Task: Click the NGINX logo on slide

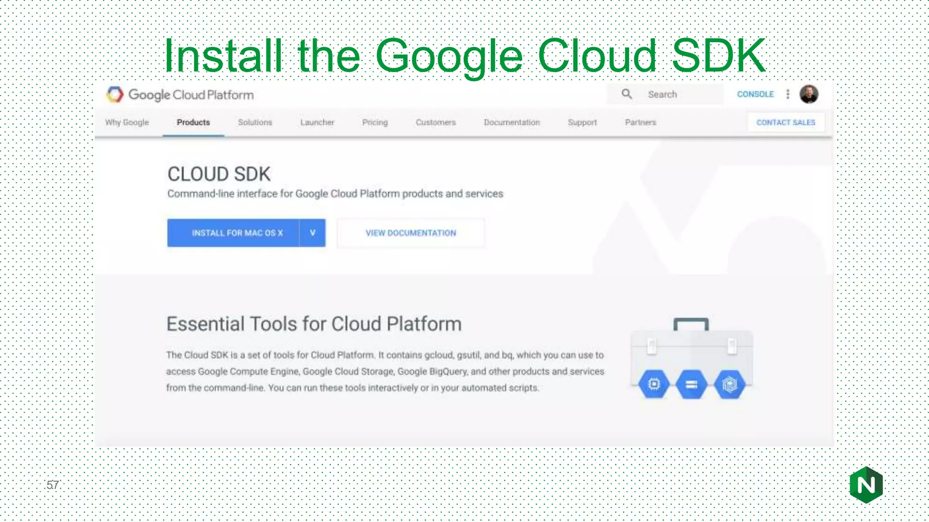Action: [866, 485]
